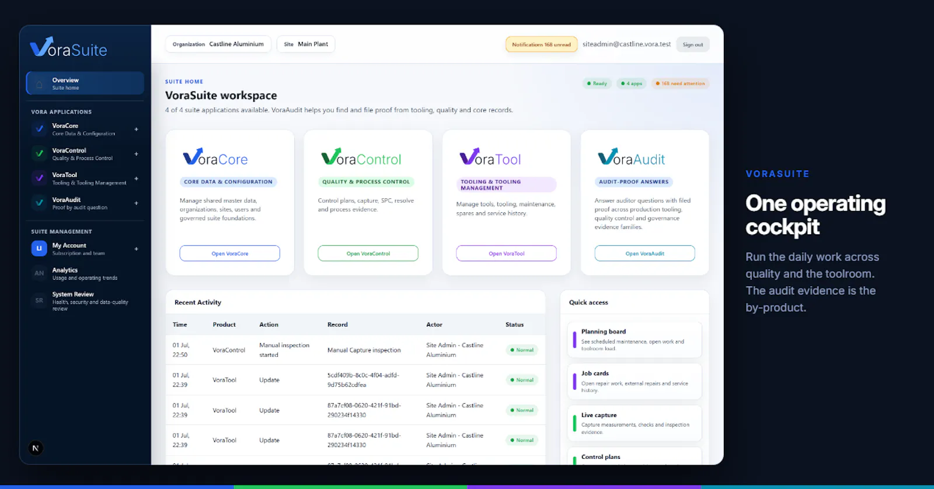Viewport: 934px width, 489px height.
Task: Click the Record column header
Action: [337, 325]
